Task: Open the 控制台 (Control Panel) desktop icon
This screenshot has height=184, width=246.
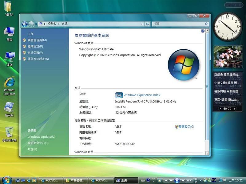Action: 9,109
